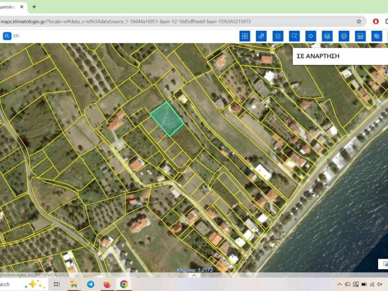This screenshot has width=388, height=291.
Task: Open a new browser tab
Action: [x=34, y=7]
